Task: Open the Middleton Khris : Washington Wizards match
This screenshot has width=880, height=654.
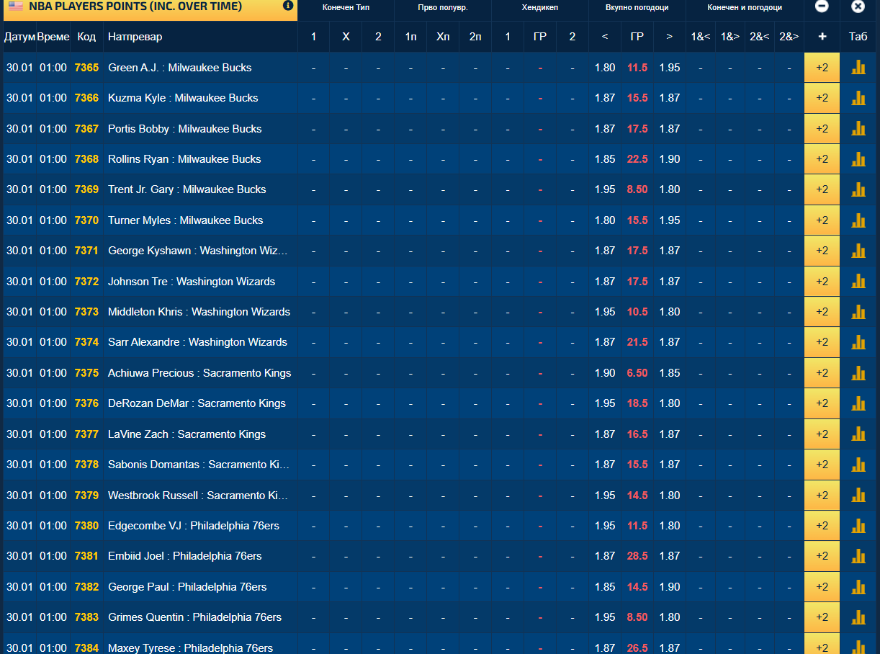Action: click(x=199, y=312)
